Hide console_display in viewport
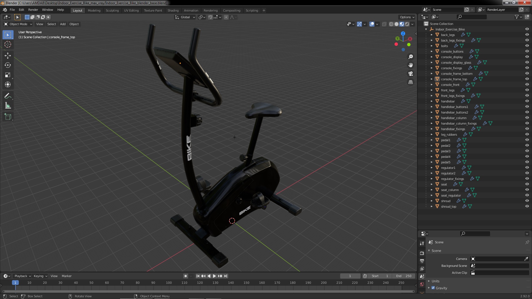 pos(527,57)
